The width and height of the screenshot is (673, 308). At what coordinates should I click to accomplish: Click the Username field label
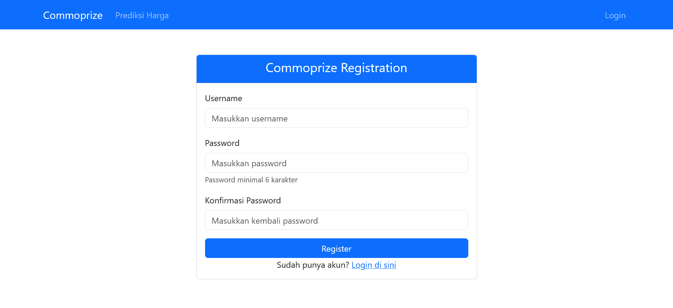pos(223,98)
